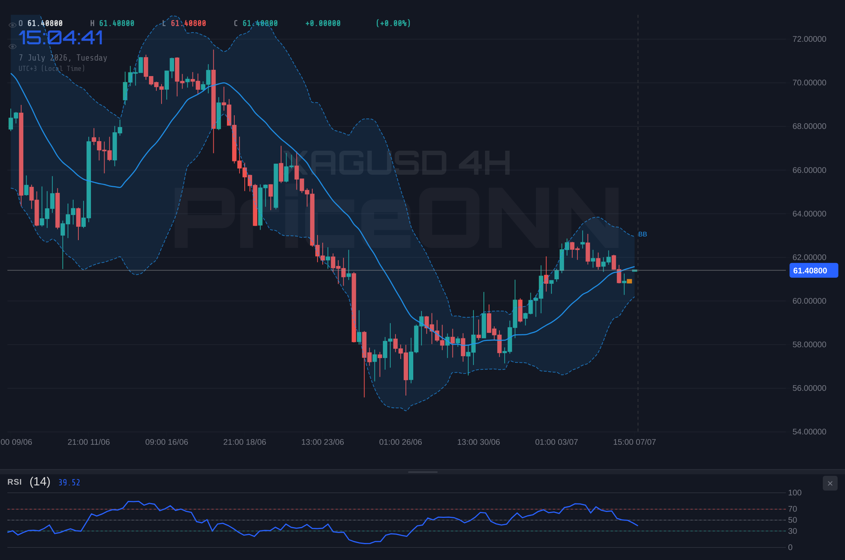This screenshot has width=845, height=560.
Task: Click the 15:00 07/07 time axis label
Action: point(635,442)
